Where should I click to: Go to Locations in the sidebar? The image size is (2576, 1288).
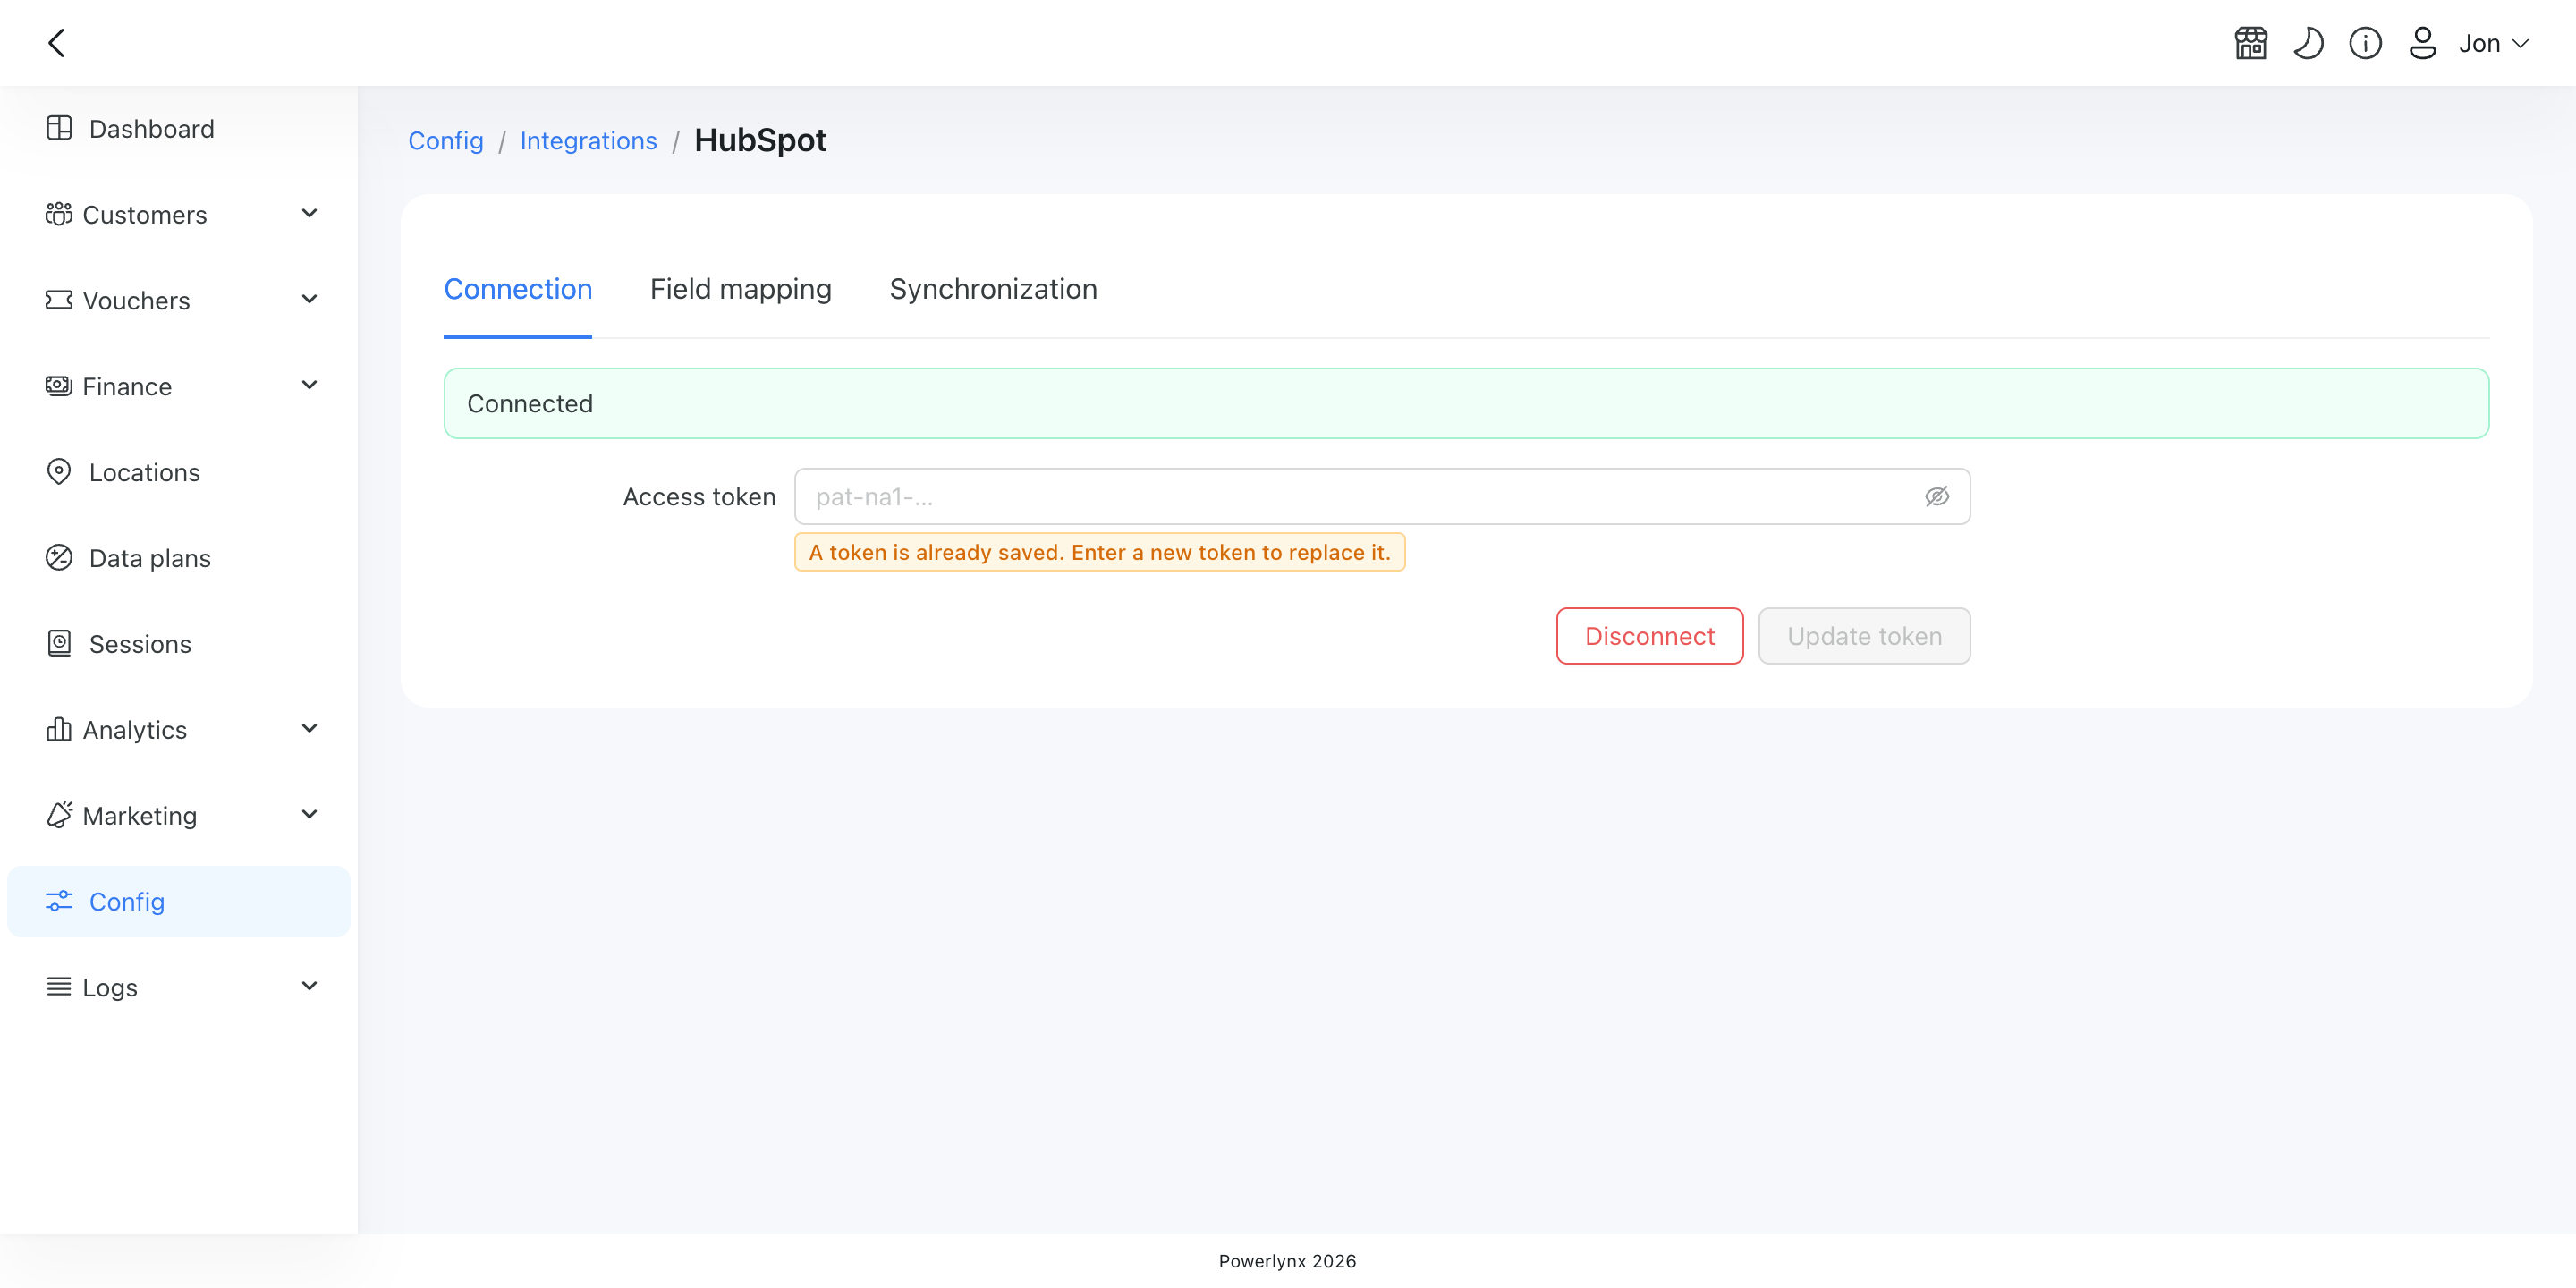[x=179, y=472]
